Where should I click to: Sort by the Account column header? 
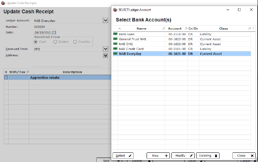click(175, 28)
